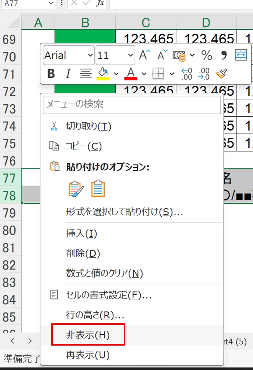This screenshot has height=370, width=253.
Task: Apply accounting number format icon
Action: pyautogui.click(x=179, y=56)
